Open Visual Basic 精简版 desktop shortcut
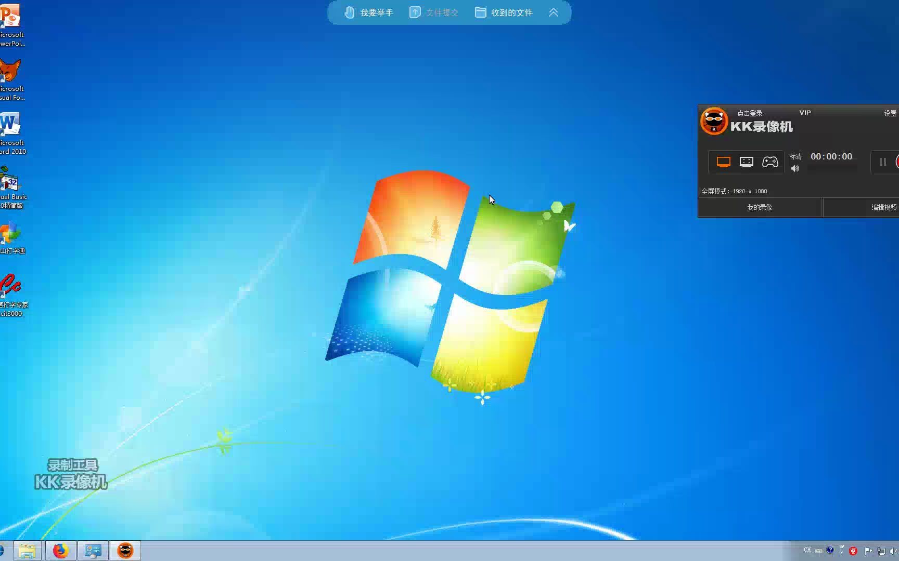The width and height of the screenshot is (899, 561). tap(12, 188)
